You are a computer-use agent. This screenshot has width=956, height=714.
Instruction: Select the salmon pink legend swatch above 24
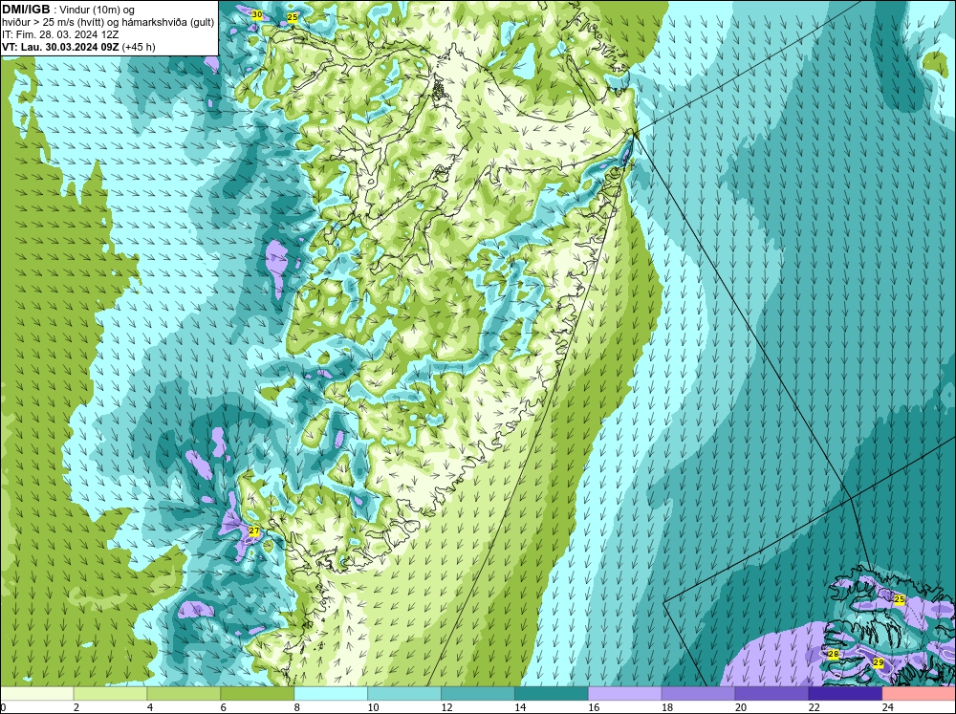919,694
